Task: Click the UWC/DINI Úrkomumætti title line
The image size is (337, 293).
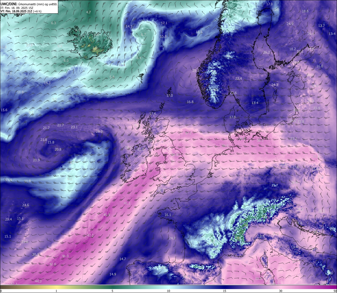Action: [29, 4]
